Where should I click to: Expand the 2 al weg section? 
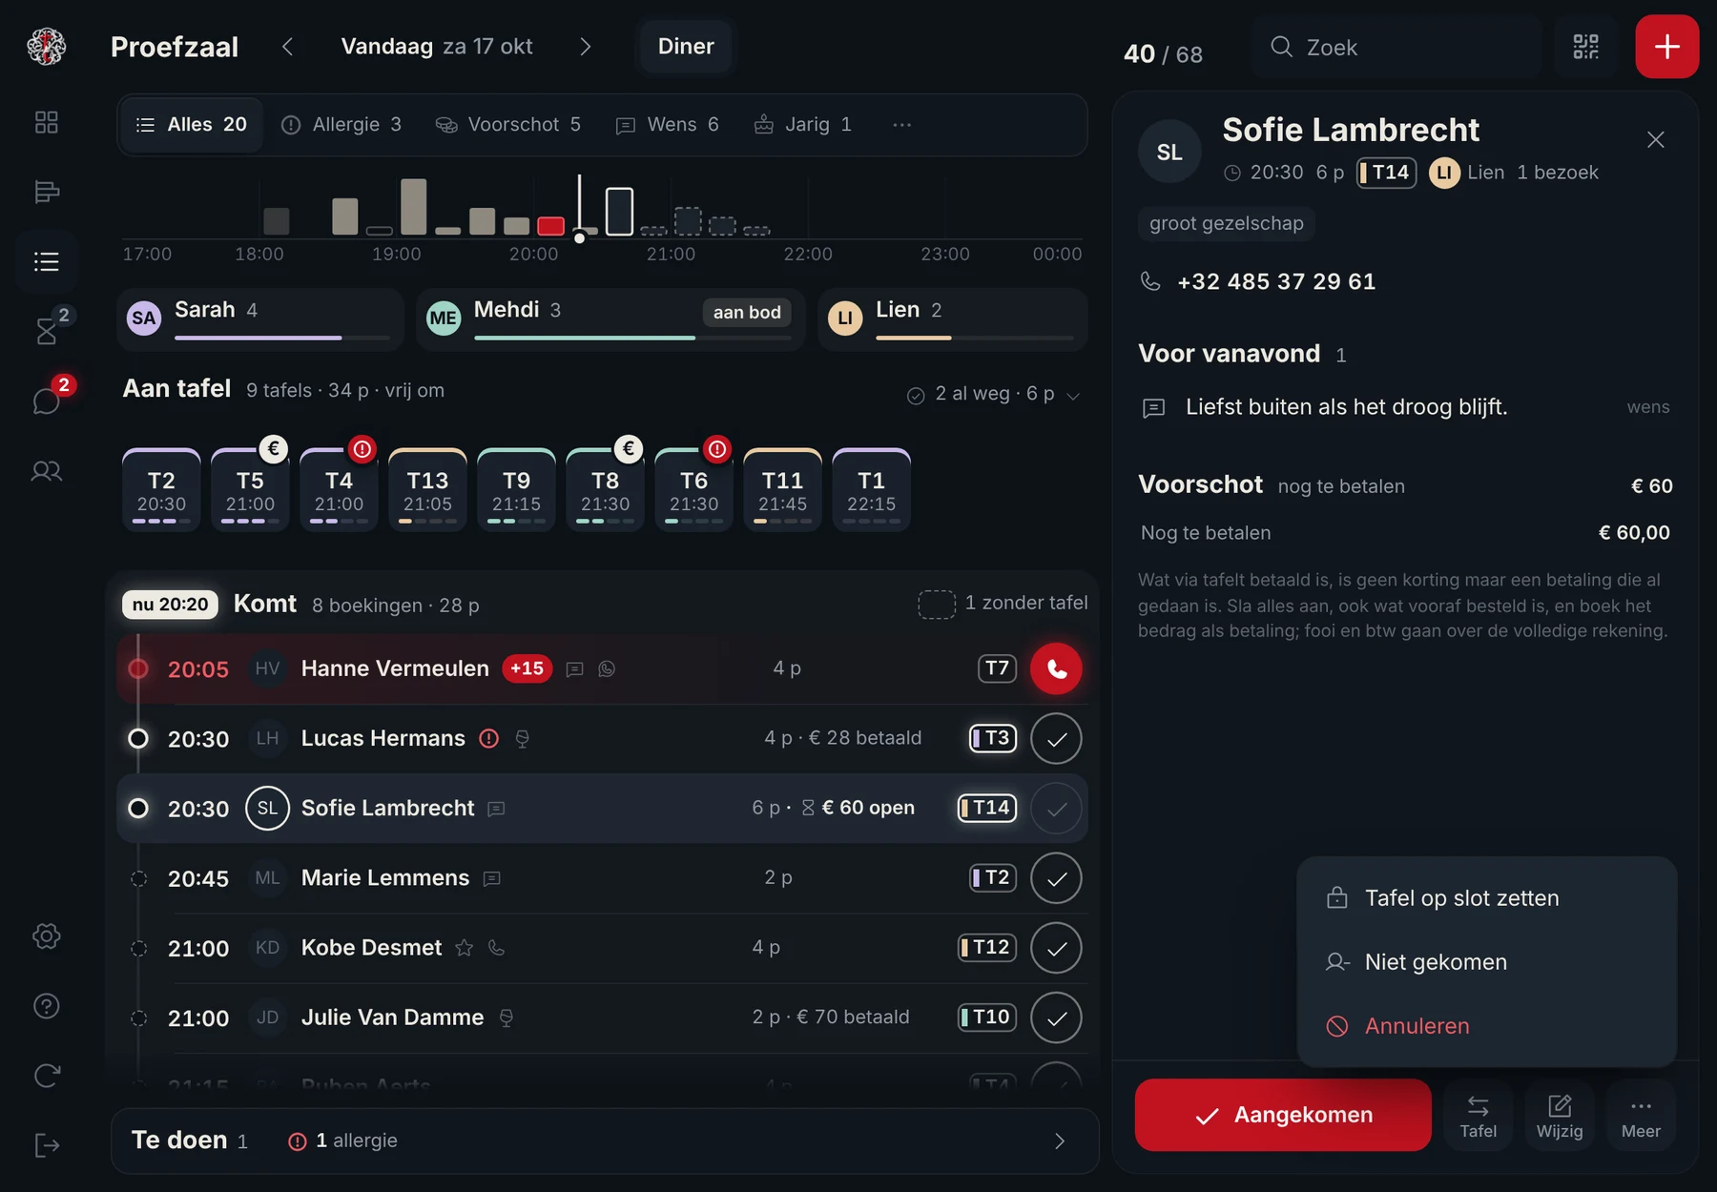tap(993, 394)
